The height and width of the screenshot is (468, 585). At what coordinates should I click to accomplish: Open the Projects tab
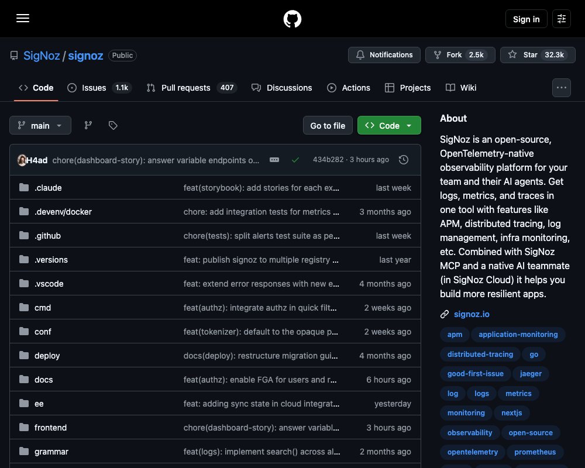pos(408,88)
